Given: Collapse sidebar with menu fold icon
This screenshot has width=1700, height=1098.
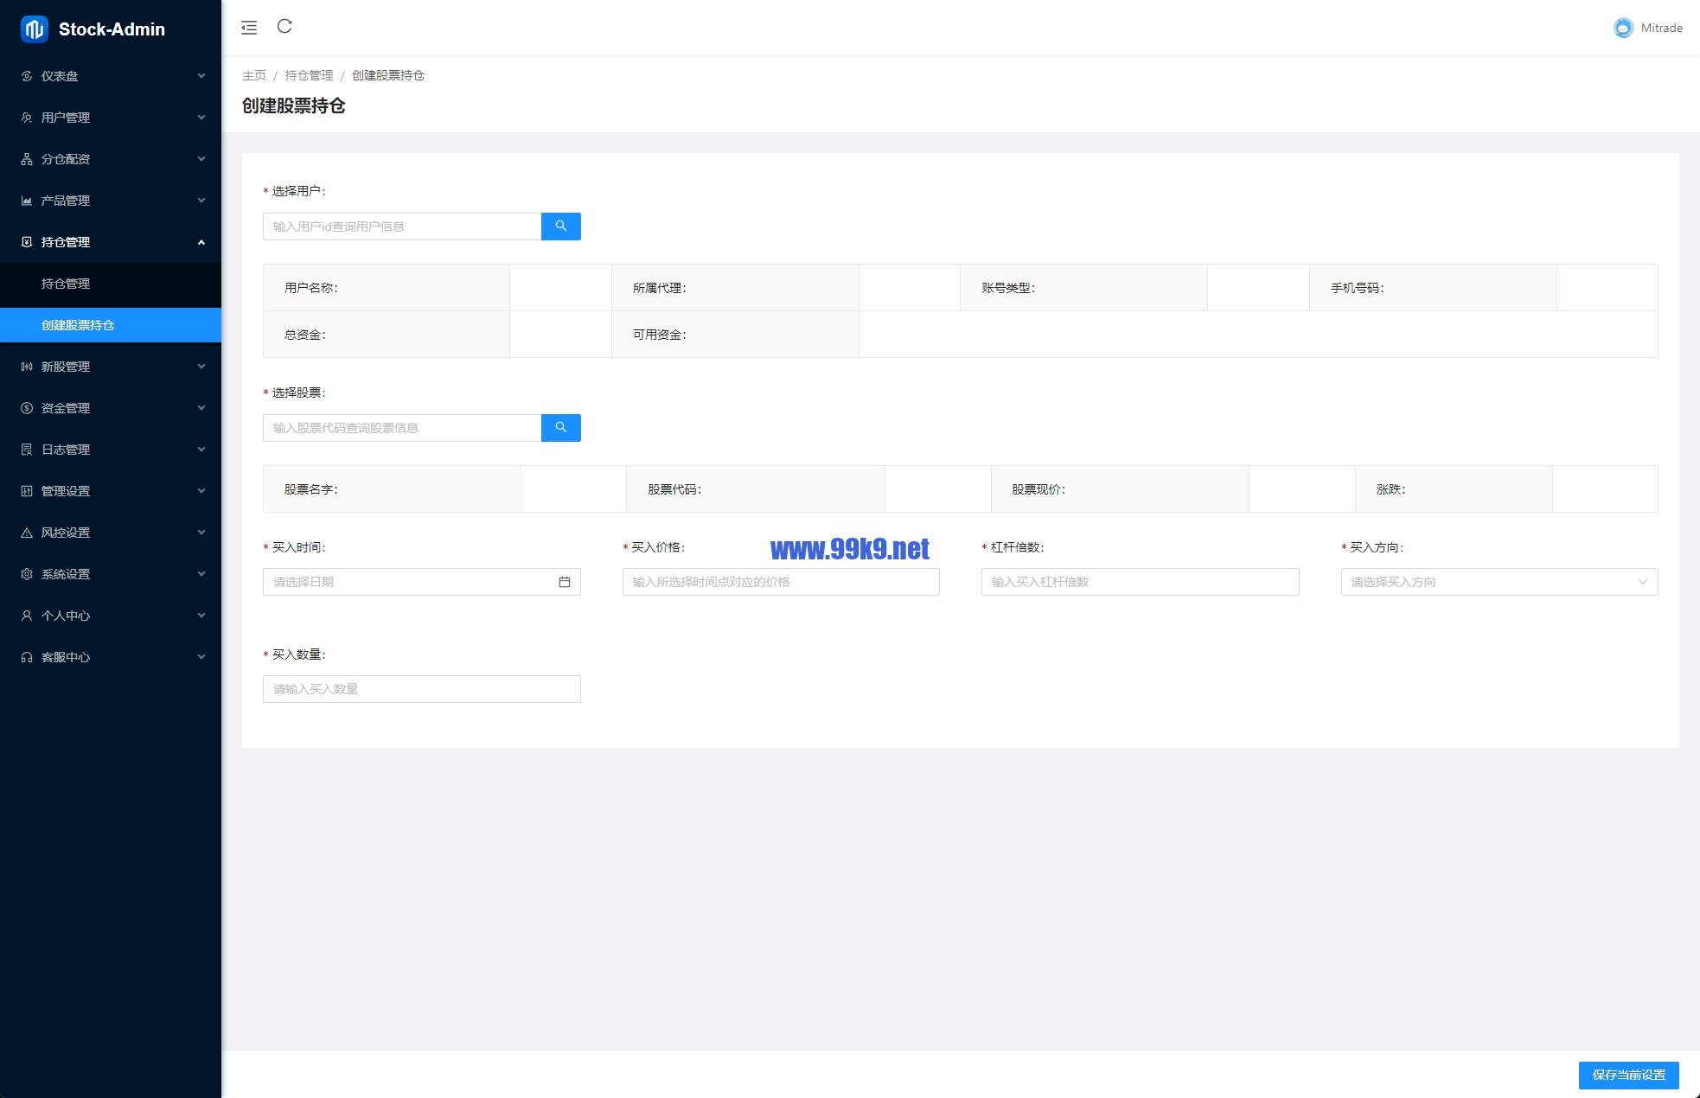Looking at the screenshot, I should point(249,28).
